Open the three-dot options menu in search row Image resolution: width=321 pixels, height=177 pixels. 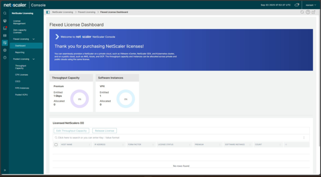(x=304, y=138)
